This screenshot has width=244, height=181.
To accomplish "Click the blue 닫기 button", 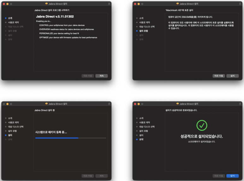I will pos(233,176).
